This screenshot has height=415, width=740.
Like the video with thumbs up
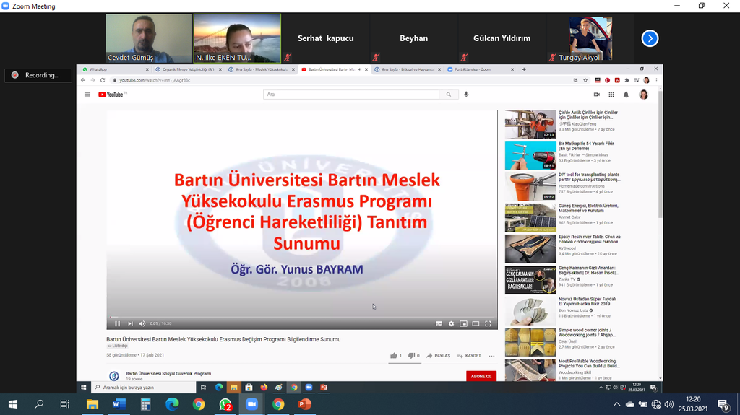395,356
